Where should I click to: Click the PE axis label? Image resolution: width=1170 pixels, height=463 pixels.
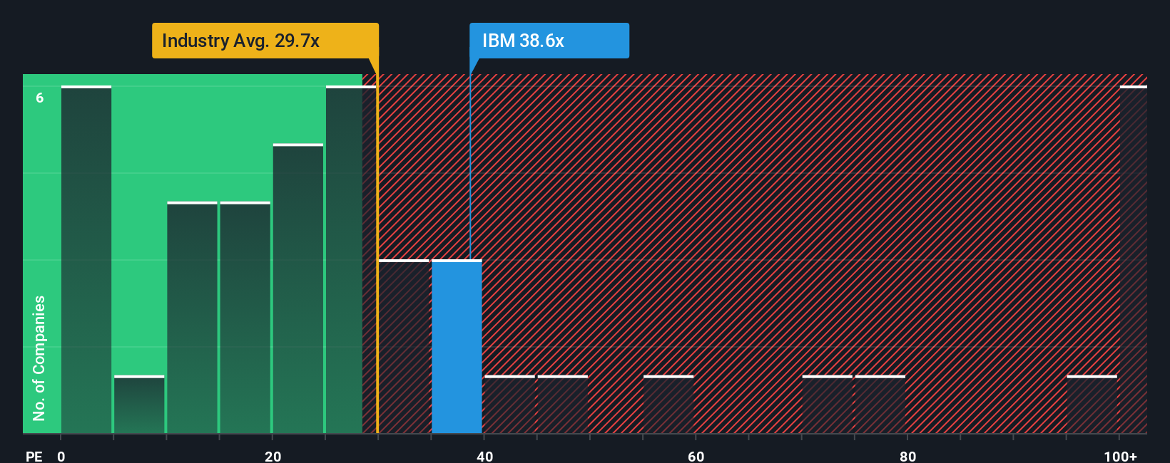click(x=34, y=457)
